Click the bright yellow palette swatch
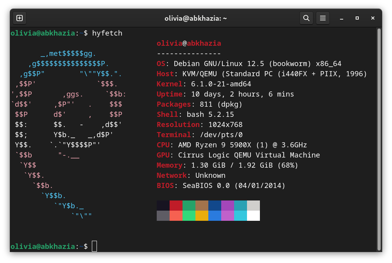The image size is (392, 263). pos(202,215)
